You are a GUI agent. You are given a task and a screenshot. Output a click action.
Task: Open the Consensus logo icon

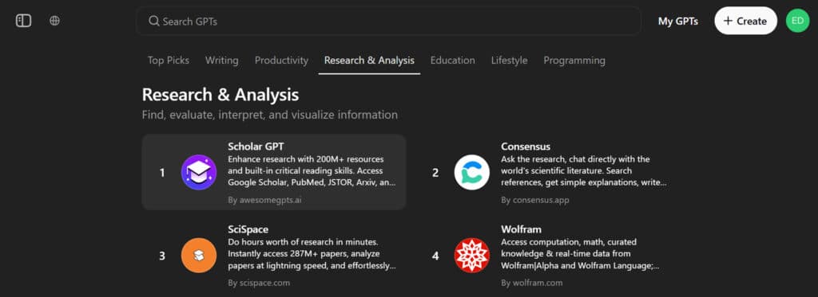tap(472, 172)
